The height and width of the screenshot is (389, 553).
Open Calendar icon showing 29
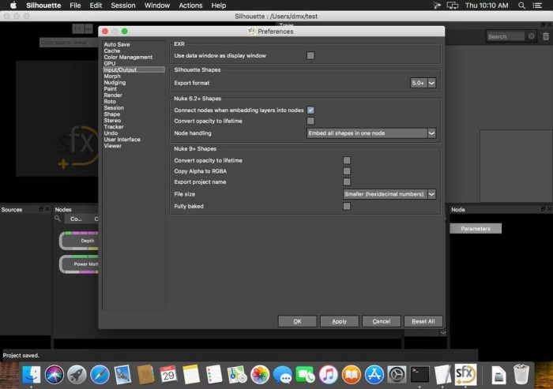[168, 375]
